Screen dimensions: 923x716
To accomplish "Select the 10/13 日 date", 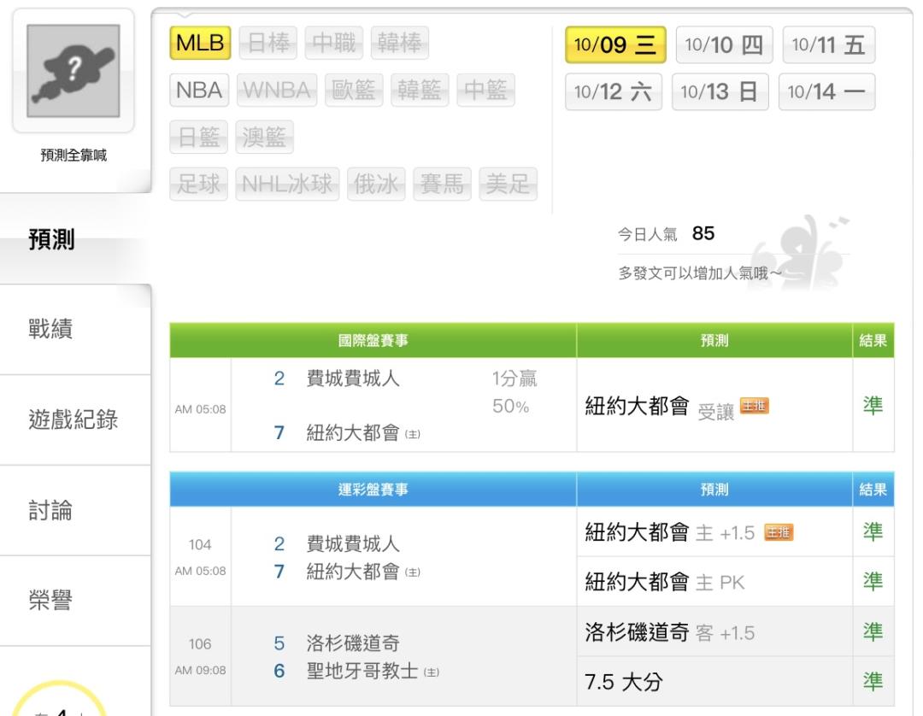I will point(720,91).
